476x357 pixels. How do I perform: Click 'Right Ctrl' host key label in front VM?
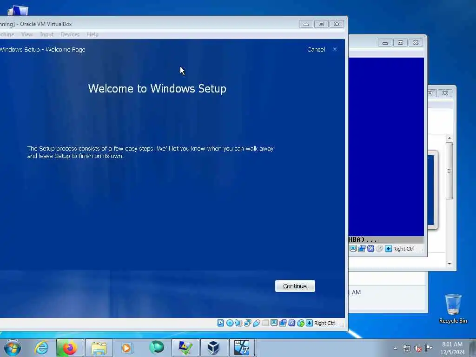pos(325,323)
